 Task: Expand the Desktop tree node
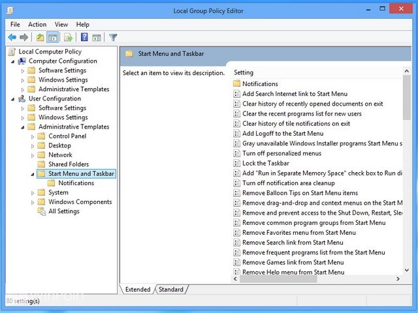tap(33, 146)
